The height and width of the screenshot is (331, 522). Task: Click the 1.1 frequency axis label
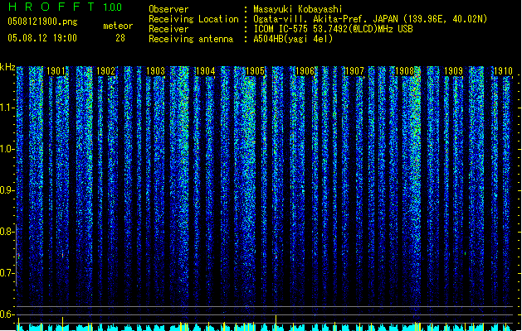pyautogui.click(x=7, y=108)
